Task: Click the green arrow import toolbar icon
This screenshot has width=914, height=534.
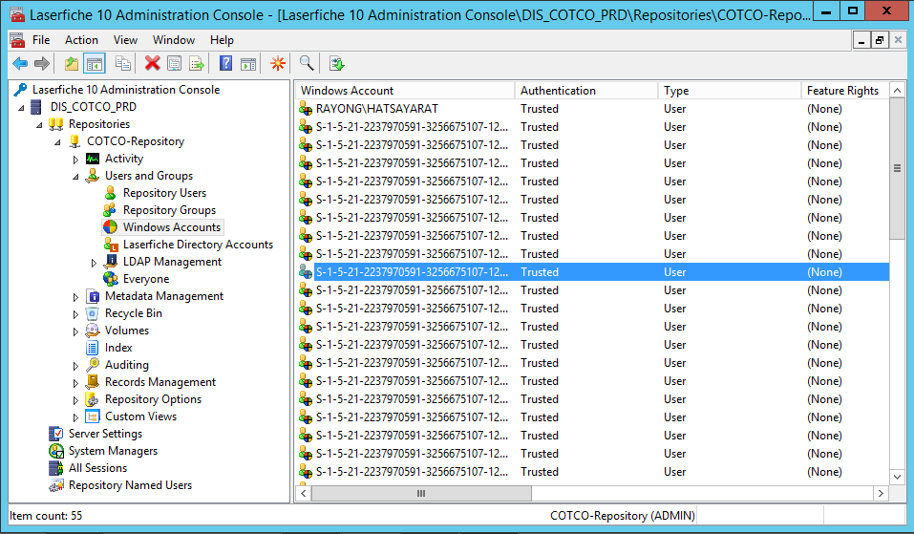Action: coord(337,64)
